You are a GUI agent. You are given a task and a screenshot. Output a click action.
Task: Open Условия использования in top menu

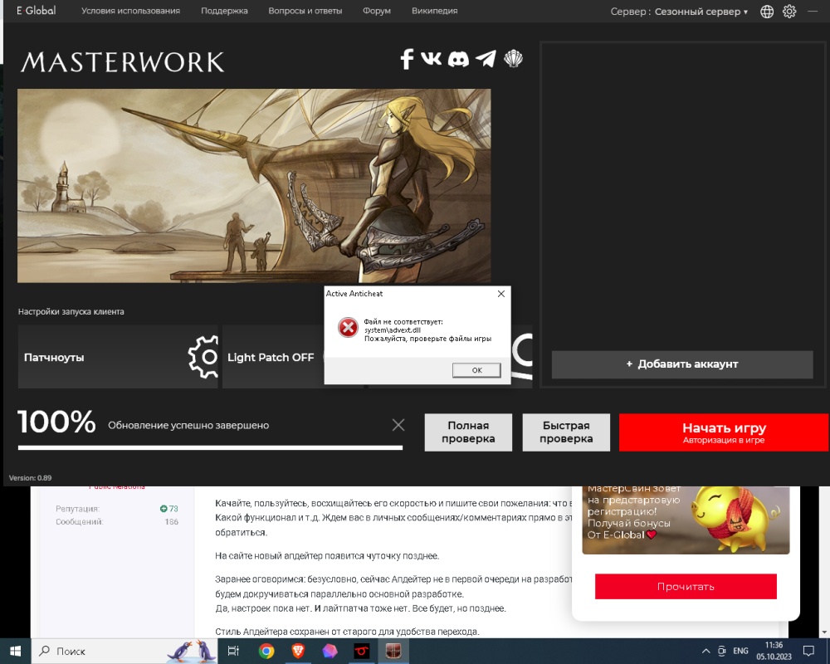pyautogui.click(x=130, y=11)
